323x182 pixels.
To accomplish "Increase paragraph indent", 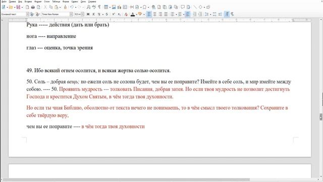I will [x=194, y=14].
